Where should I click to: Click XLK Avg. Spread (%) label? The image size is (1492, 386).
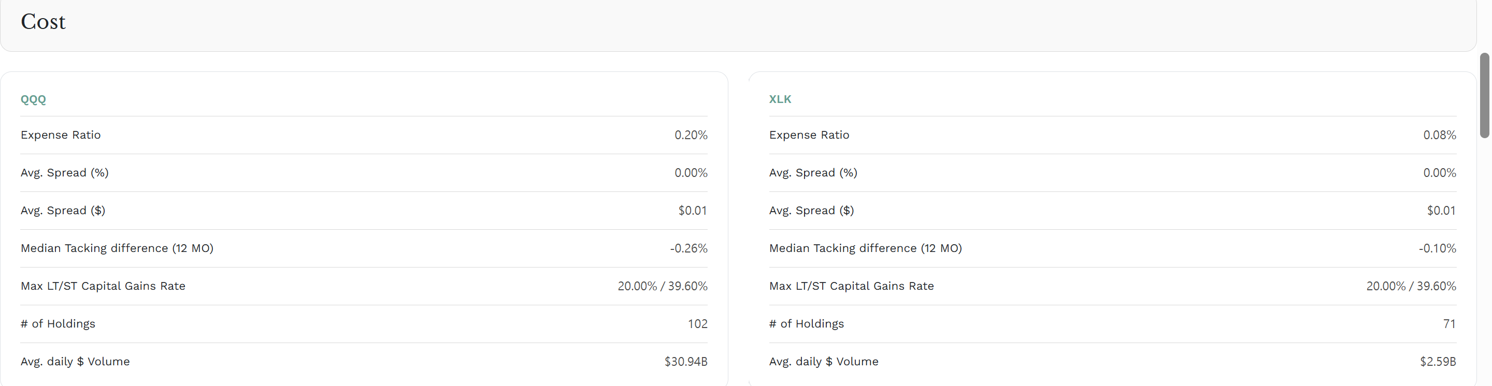tap(813, 172)
